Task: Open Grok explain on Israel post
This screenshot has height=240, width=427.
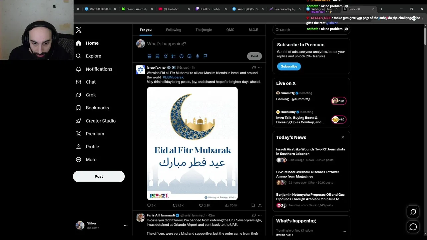Action: click(254, 68)
